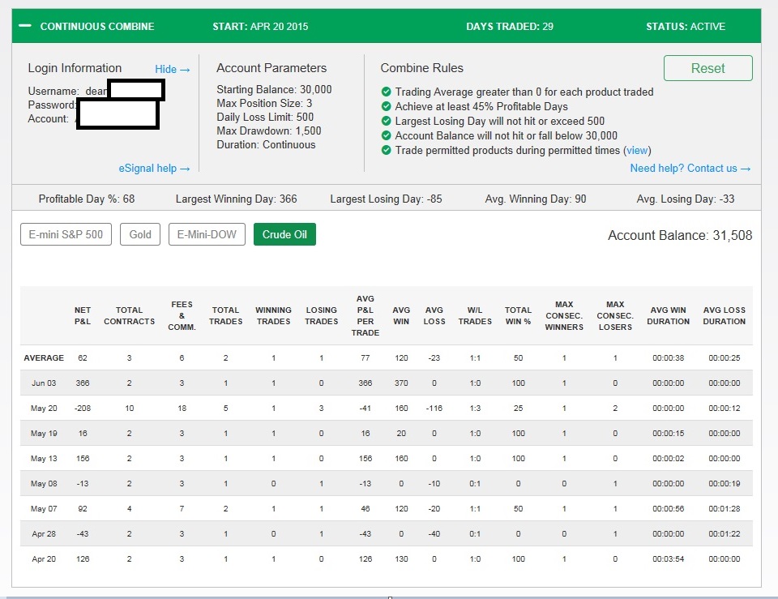Image resolution: width=778 pixels, height=599 pixels.
Task: Click the green check next to Trading Average rule
Action: (387, 92)
